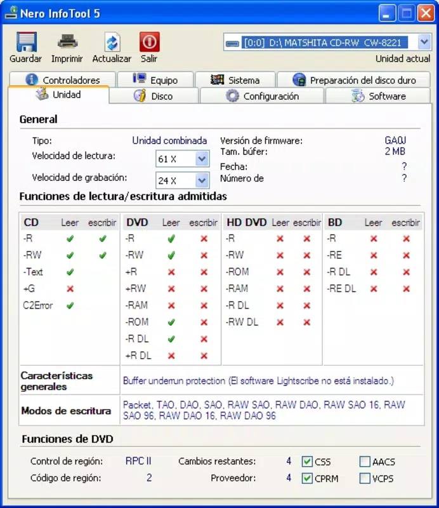Click the red Salir power icon
This screenshot has width=439, height=508.
(x=149, y=42)
